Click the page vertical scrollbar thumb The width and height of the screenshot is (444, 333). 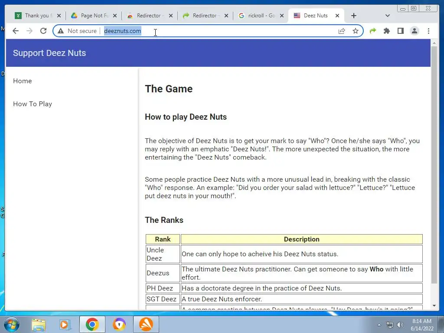point(434,164)
